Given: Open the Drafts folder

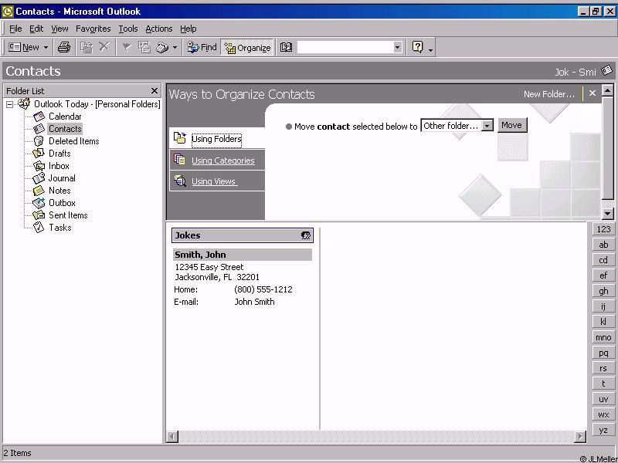Looking at the screenshot, I should coord(59,154).
